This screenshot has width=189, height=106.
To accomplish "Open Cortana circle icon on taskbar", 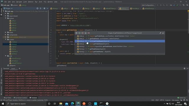I will [49, 104].
